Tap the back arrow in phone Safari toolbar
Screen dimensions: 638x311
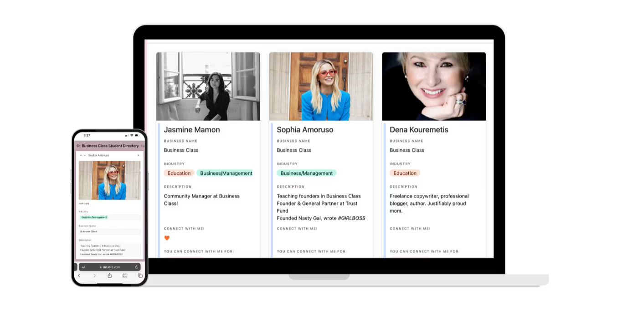tap(79, 275)
